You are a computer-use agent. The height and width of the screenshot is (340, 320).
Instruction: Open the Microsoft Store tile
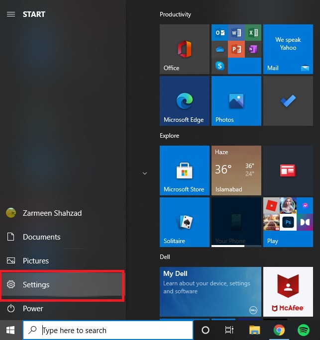click(x=184, y=170)
